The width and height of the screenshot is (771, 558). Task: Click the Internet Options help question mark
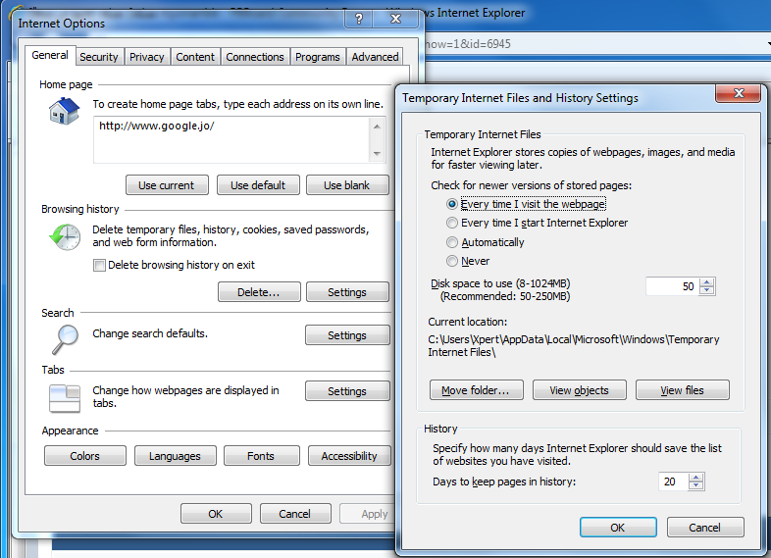pyautogui.click(x=359, y=20)
